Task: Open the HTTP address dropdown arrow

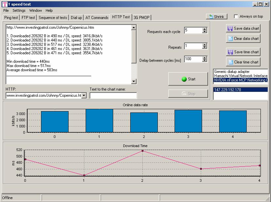Action: pyautogui.click(x=84, y=95)
